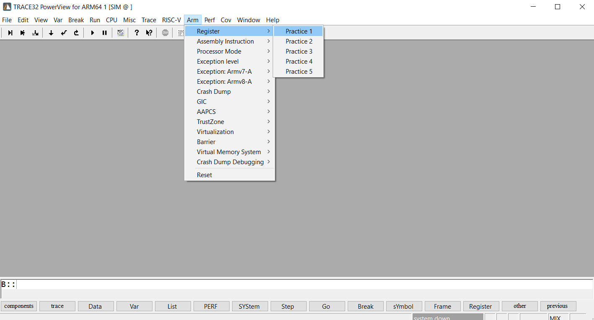This screenshot has width=594, height=320.
Task: Expand the Processor Mode submenu
Action: click(x=230, y=52)
